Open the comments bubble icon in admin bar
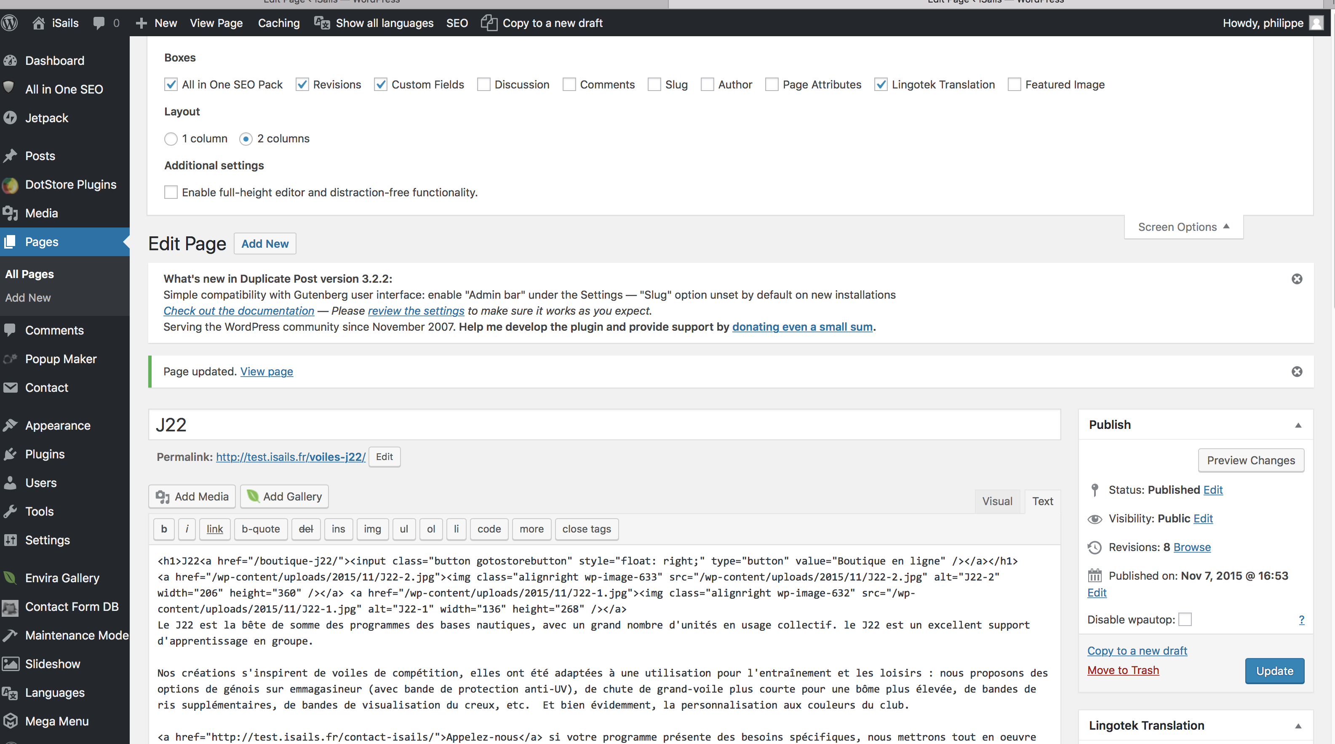Viewport: 1335px width, 744px height. [x=99, y=23]
